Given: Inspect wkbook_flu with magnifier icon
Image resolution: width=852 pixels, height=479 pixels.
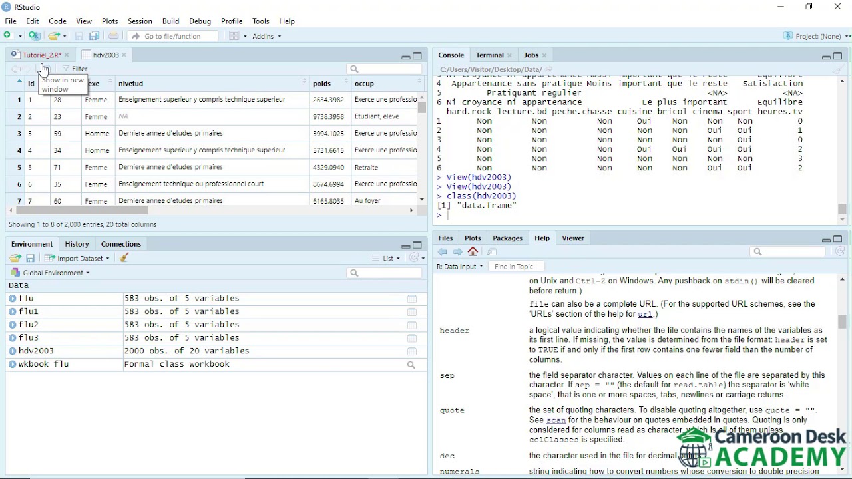Looking at the screenshot, I should 411,365.
